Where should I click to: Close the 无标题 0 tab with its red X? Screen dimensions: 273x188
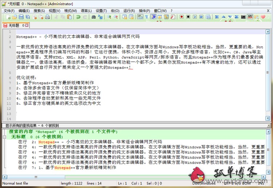(27, 25)
